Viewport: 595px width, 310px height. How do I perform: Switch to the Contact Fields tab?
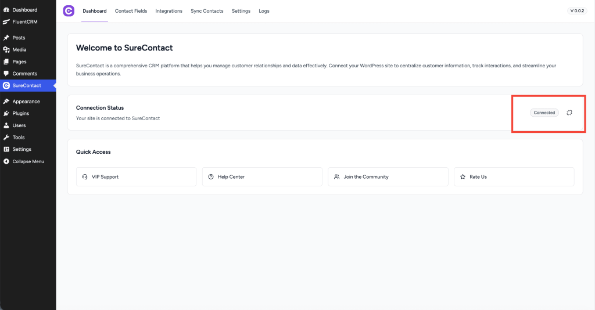(x=131, y=11)
